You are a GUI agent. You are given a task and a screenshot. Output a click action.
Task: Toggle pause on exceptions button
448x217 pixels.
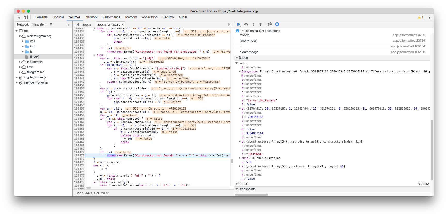click(x=277, y=24)
